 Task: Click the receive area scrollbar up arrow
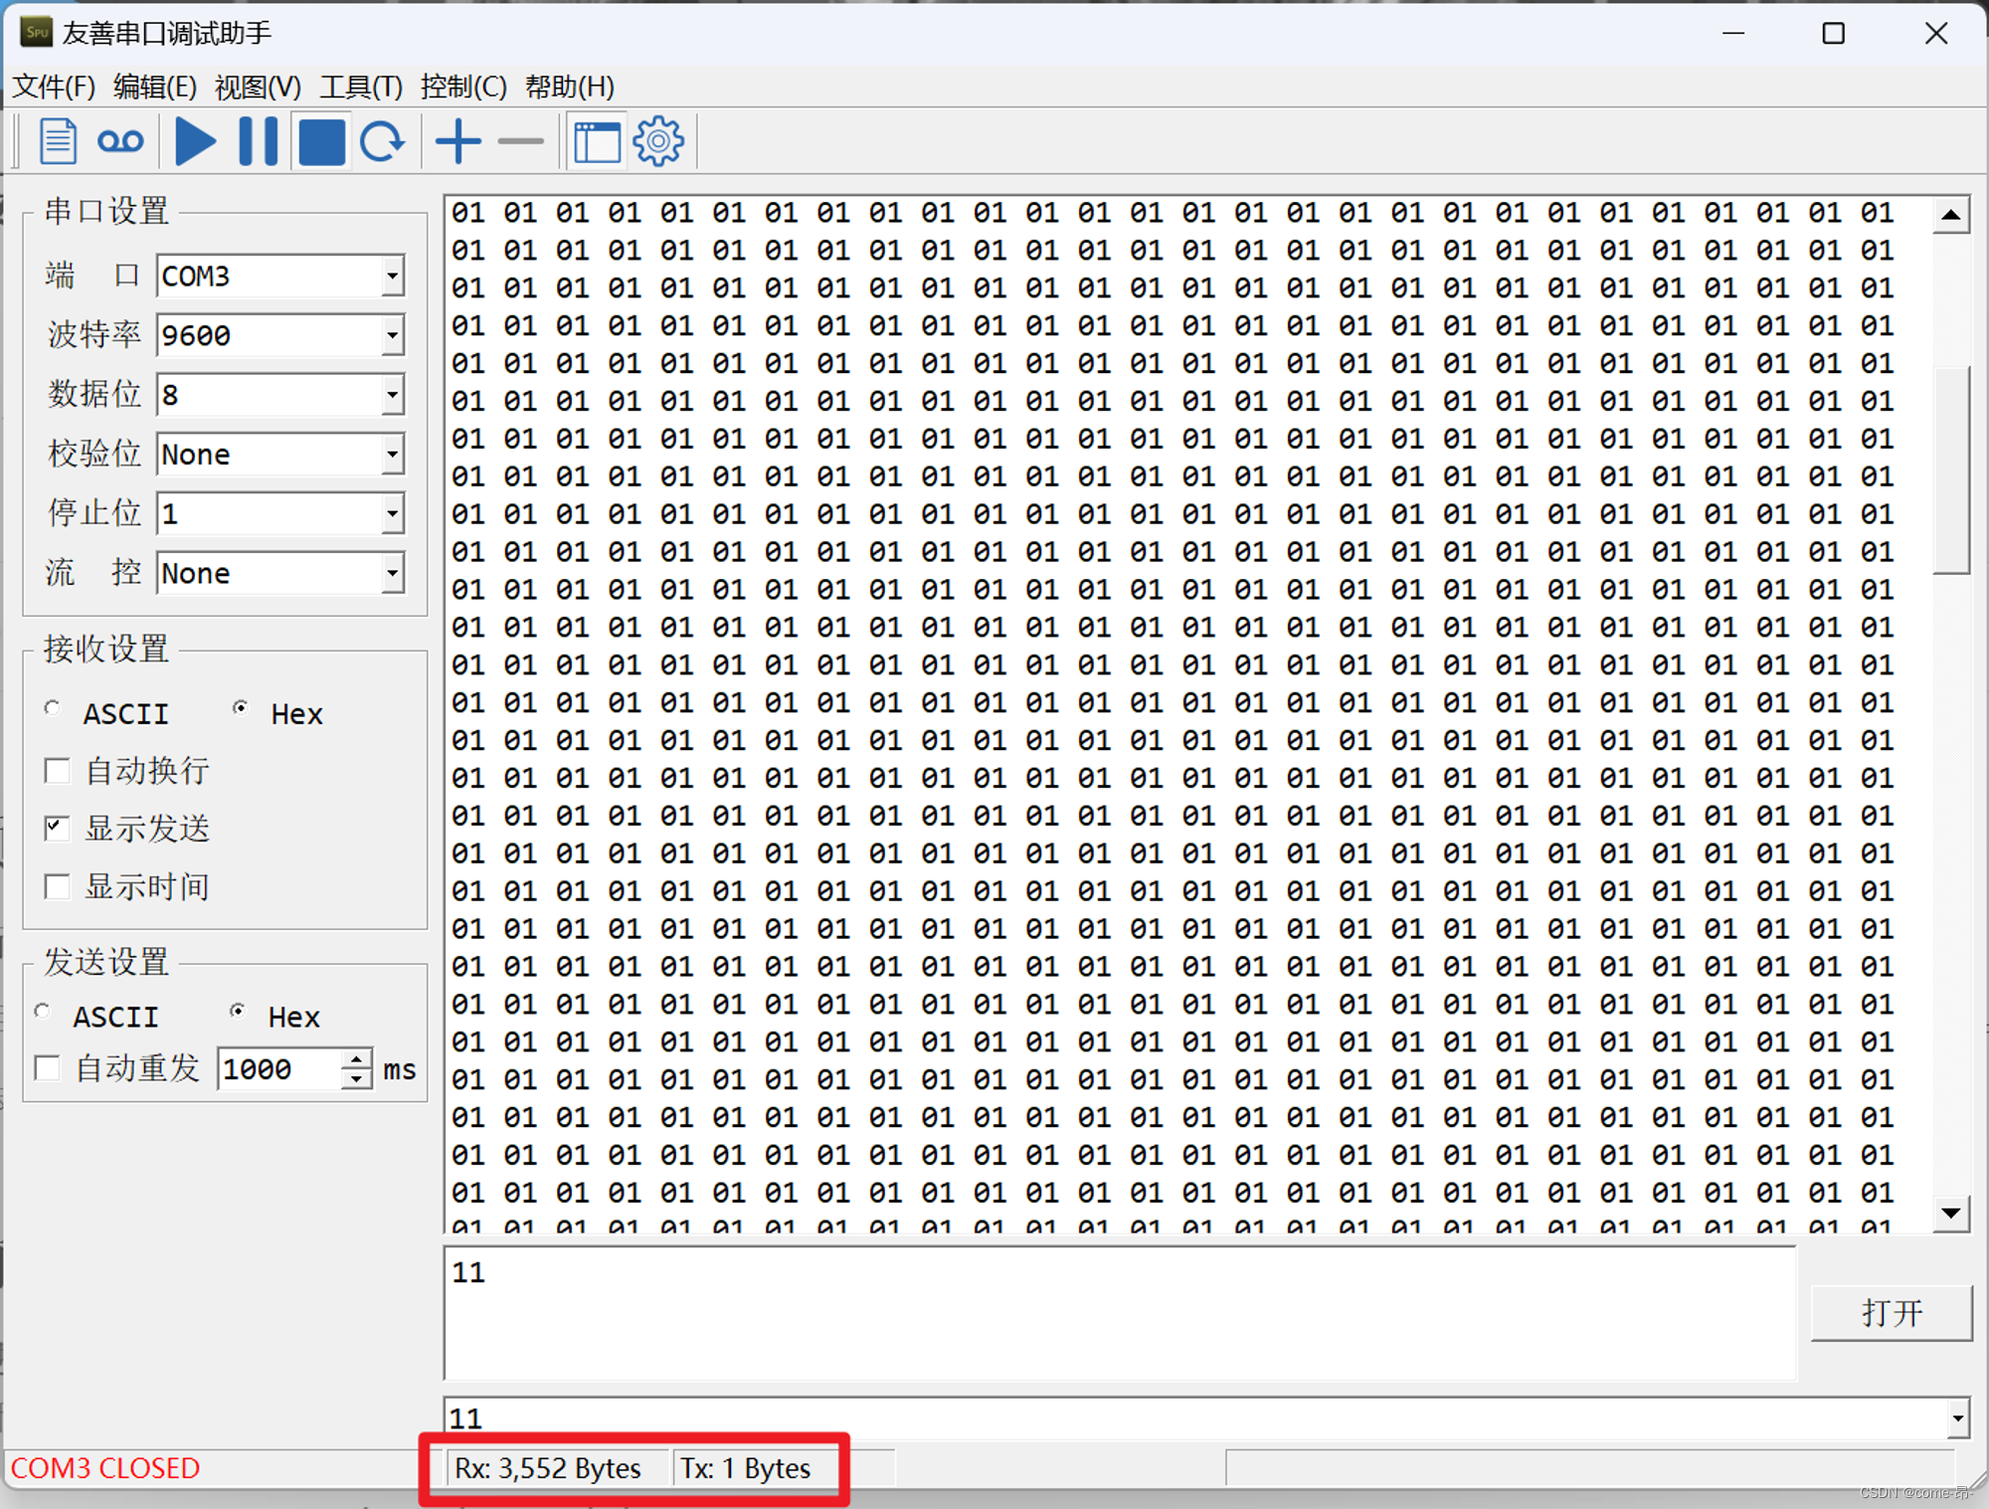coord(1951,215)
